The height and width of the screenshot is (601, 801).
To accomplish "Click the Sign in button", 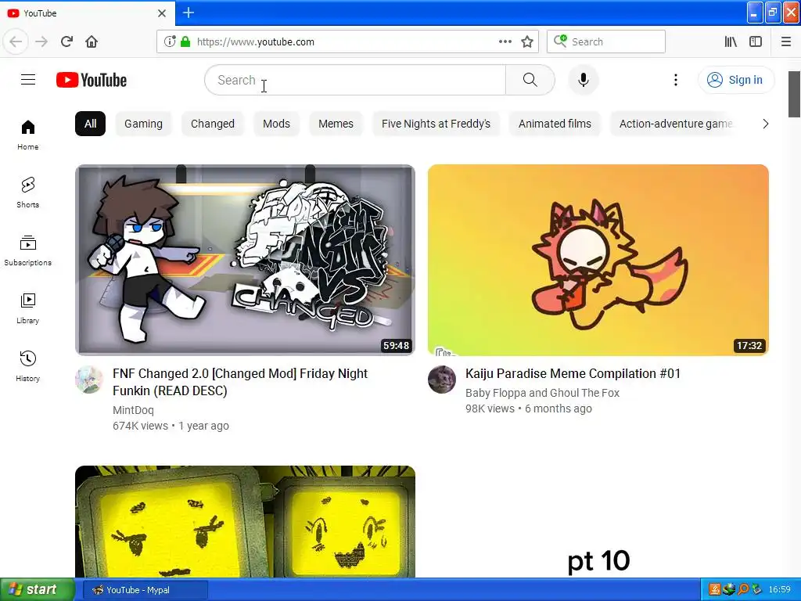I will 735,80.
